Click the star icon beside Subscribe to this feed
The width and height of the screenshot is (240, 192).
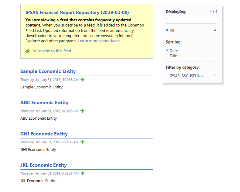pyautogui.click(x=28, y=51)
